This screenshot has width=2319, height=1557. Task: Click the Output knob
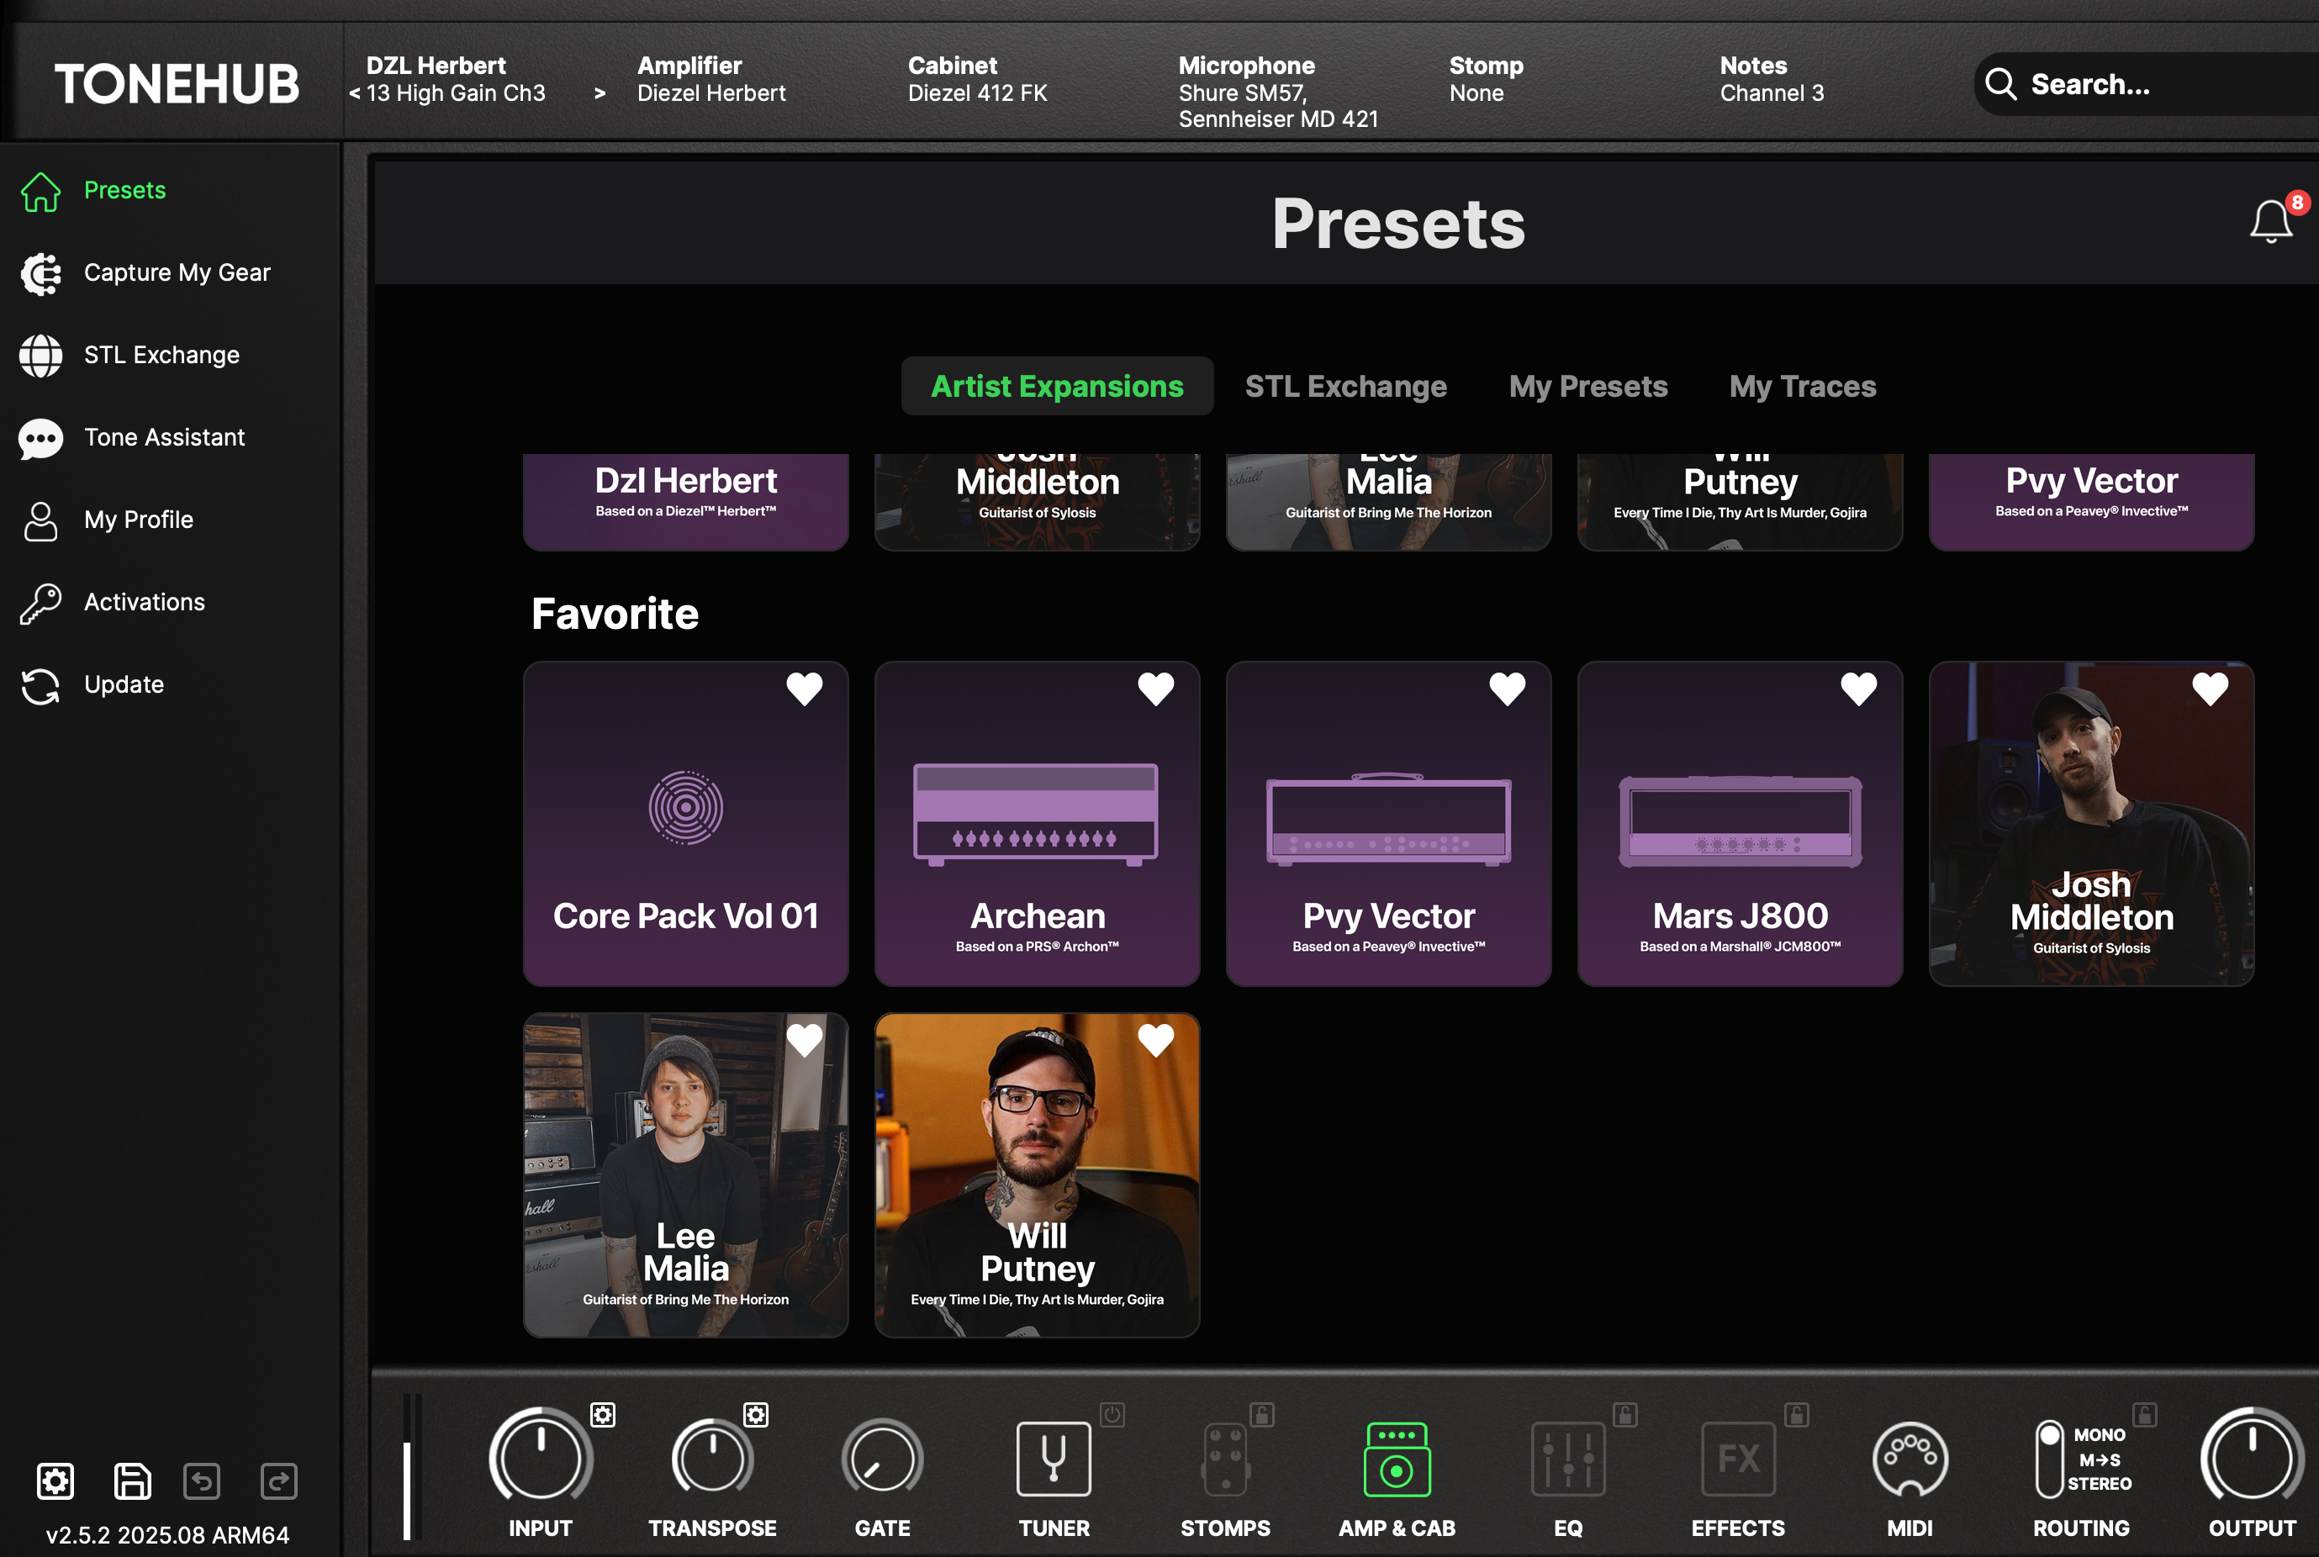[2251, 1459]
